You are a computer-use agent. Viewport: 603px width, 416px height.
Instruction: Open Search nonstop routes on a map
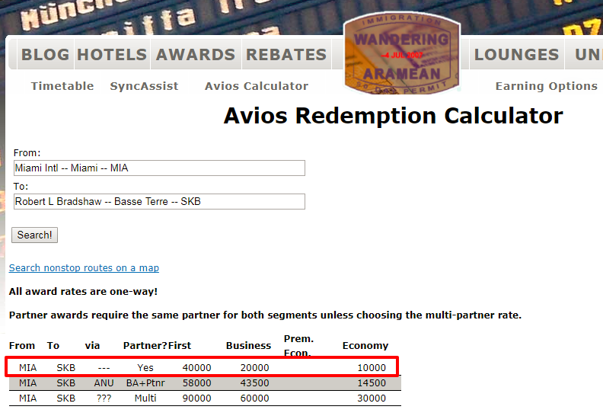pyautogui.click(x=84, y=268)
